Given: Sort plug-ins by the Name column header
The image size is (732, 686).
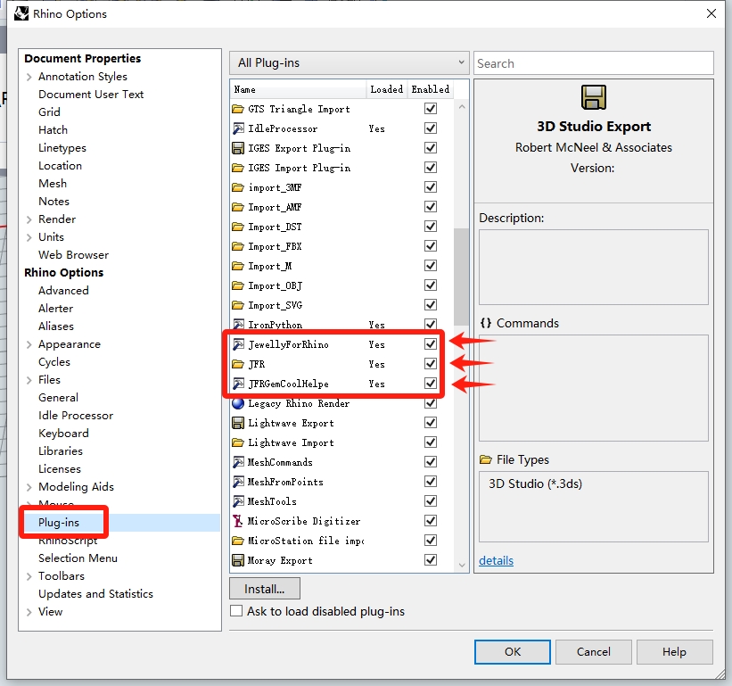Looking at the screenshot, I should click(x=299, y=89).
